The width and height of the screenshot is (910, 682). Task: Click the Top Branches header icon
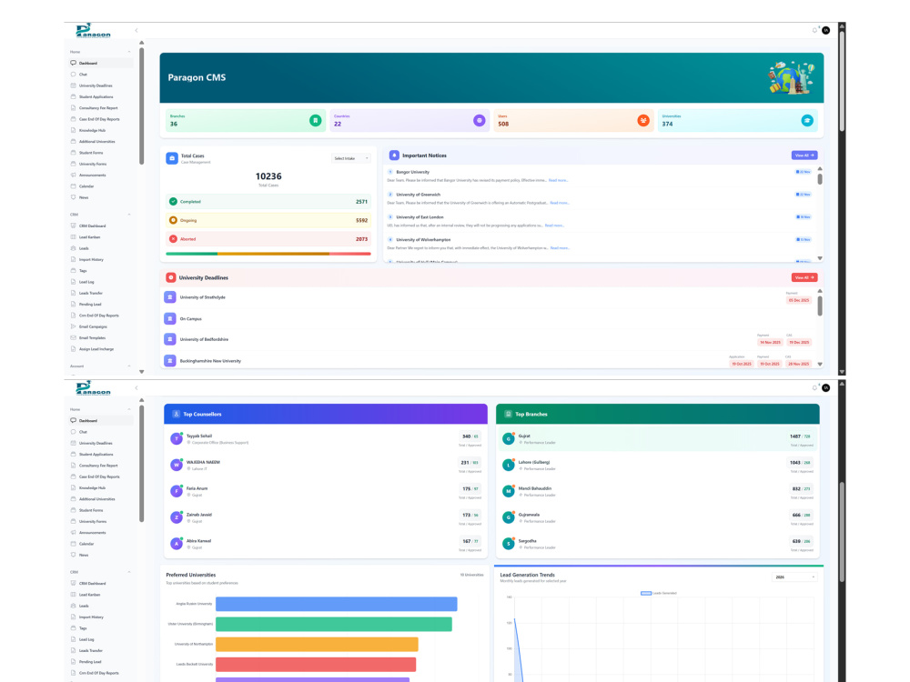(508, 414)
